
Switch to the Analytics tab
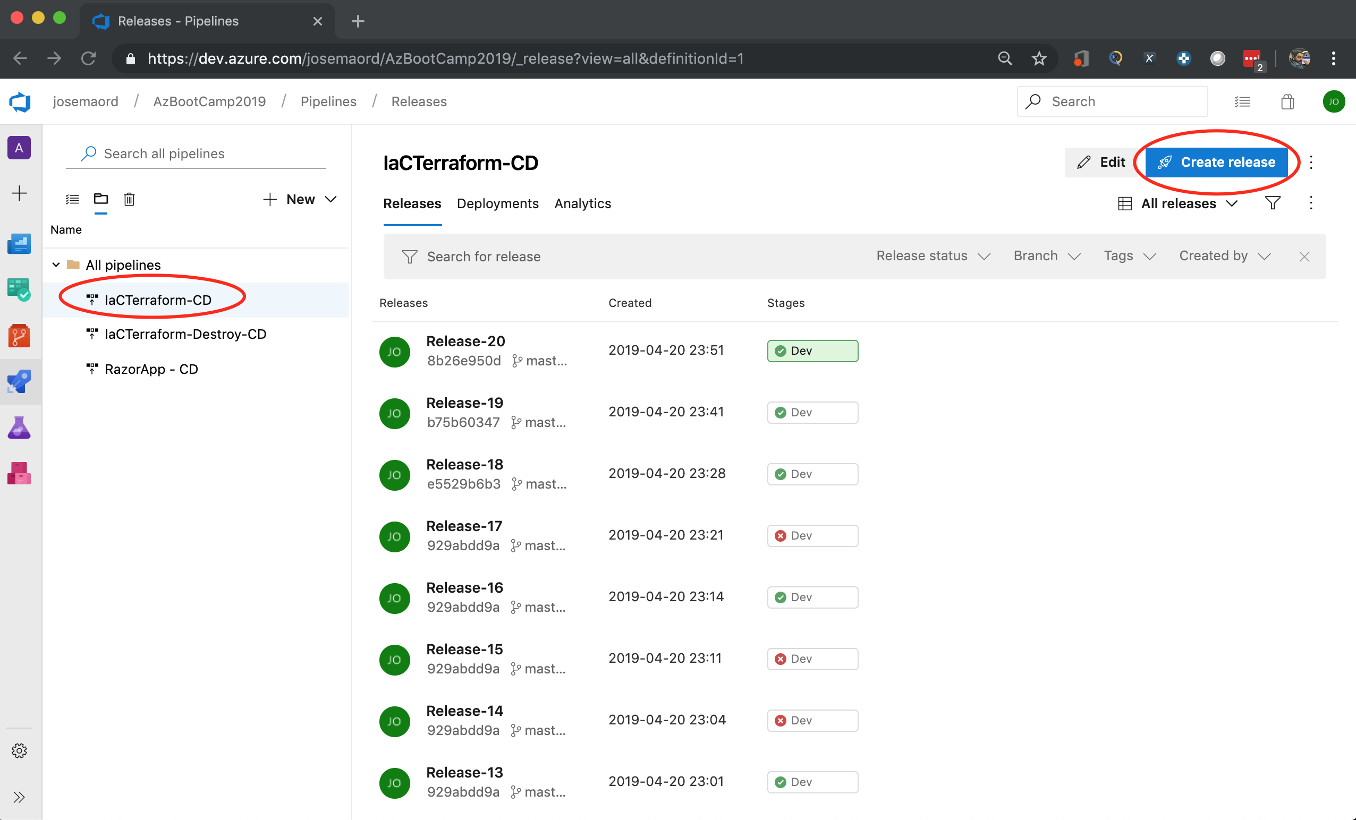(582, 203)
